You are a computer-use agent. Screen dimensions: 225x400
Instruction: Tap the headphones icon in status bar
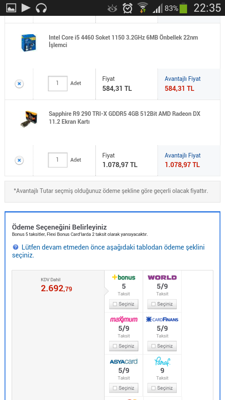[x=41, y=8]
